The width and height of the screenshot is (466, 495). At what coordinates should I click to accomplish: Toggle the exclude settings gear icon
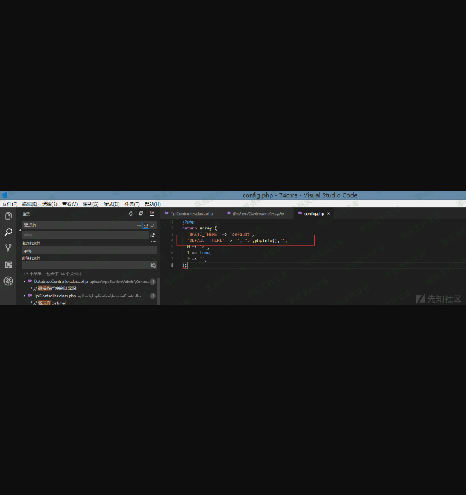tap(153, 266)
